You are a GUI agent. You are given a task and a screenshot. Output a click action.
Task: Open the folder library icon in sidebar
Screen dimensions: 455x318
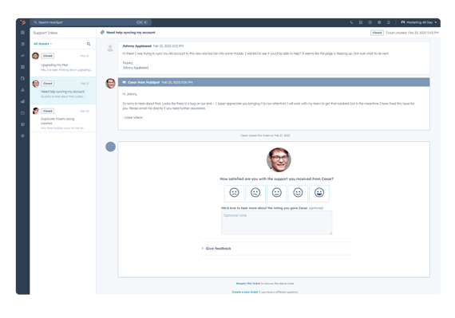22,113
